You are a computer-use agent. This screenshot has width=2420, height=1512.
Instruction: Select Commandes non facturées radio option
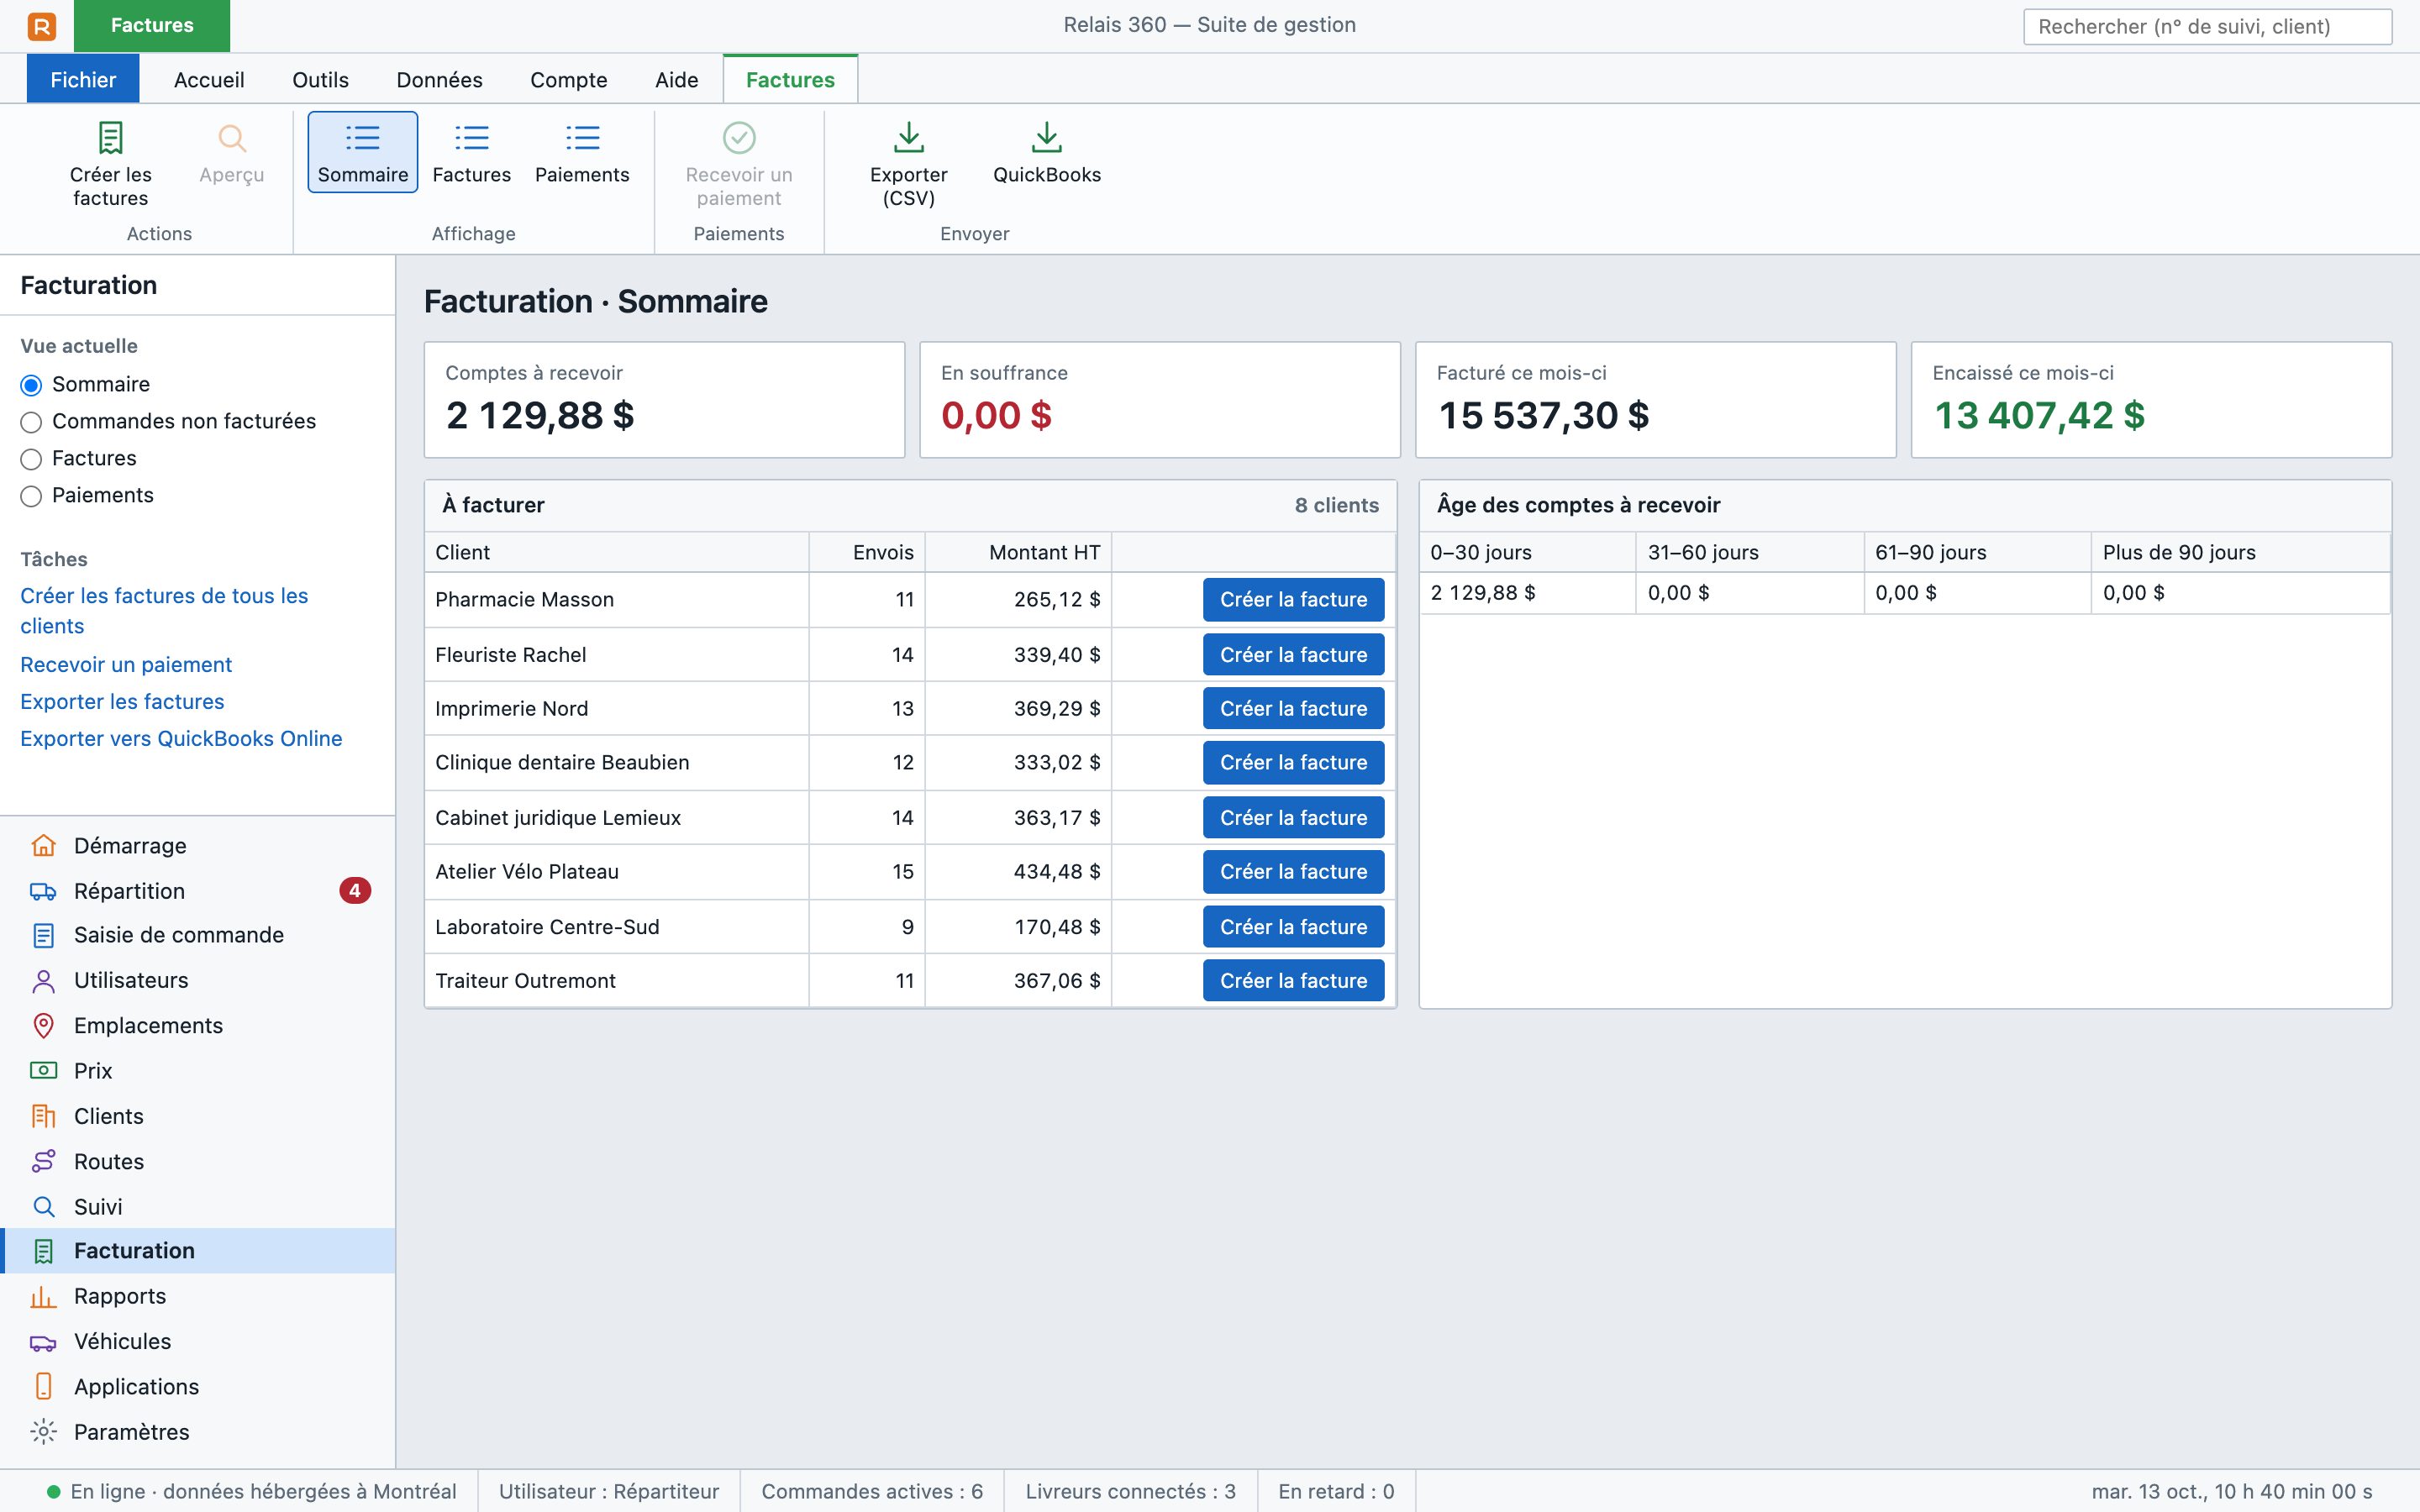coord(31,422)
